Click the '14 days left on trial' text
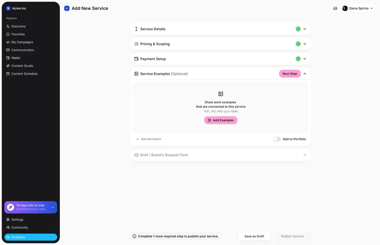Image resolution: width=380 pixels, height=245 pixels. point(30,205)
